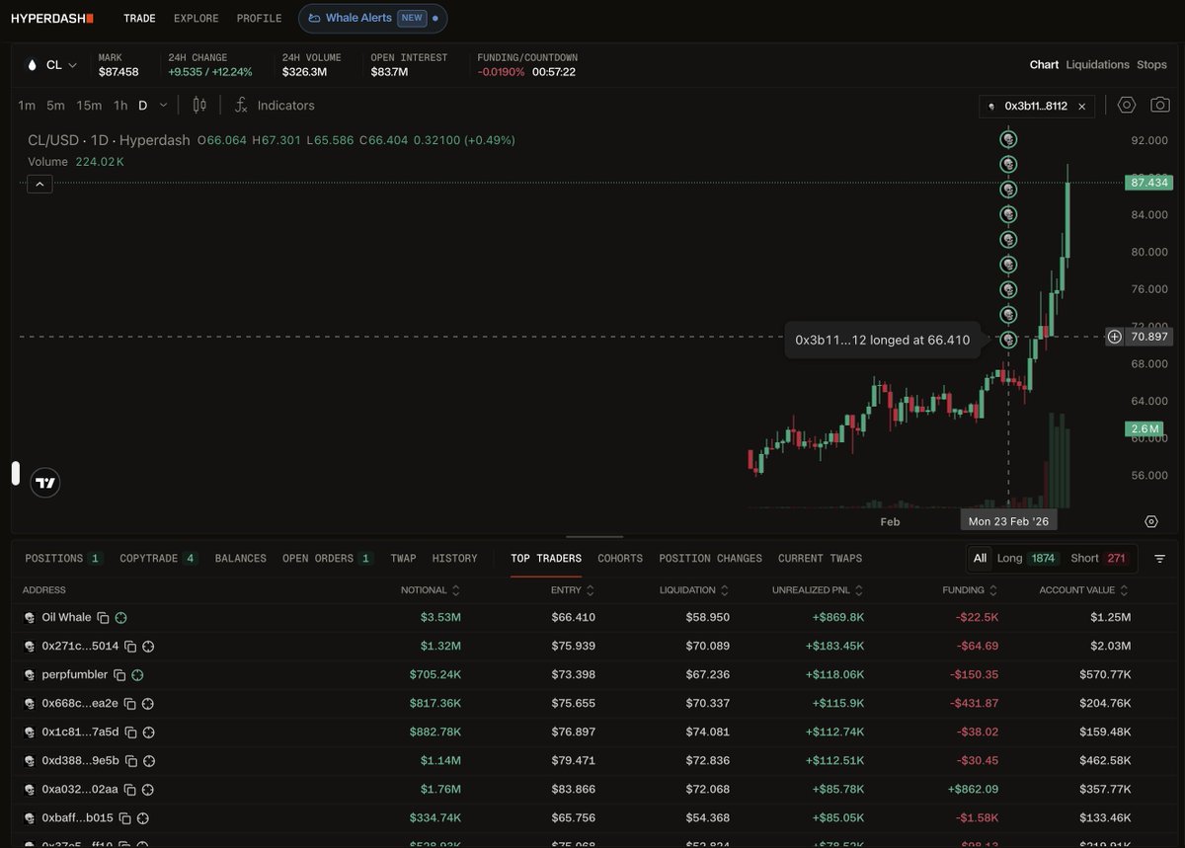Switch chart to 5m timeframe

coord(55,105)
